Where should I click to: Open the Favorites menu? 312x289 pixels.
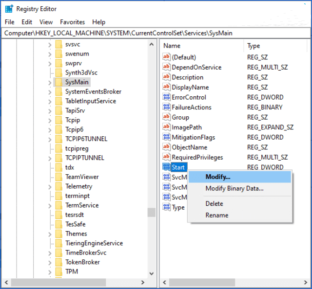pos(73,22)
